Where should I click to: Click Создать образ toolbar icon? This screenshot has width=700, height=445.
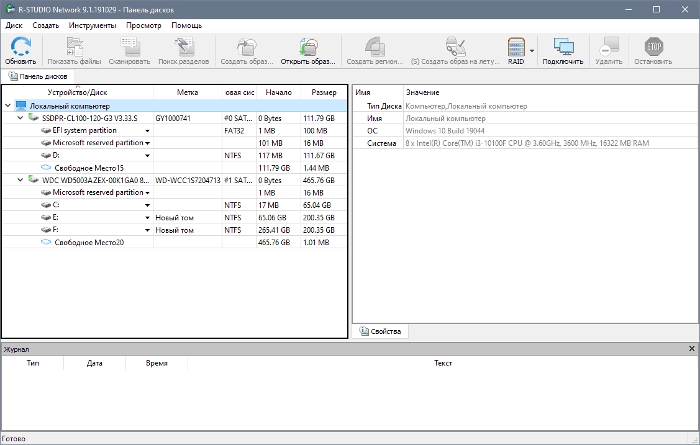coord(247,47)
